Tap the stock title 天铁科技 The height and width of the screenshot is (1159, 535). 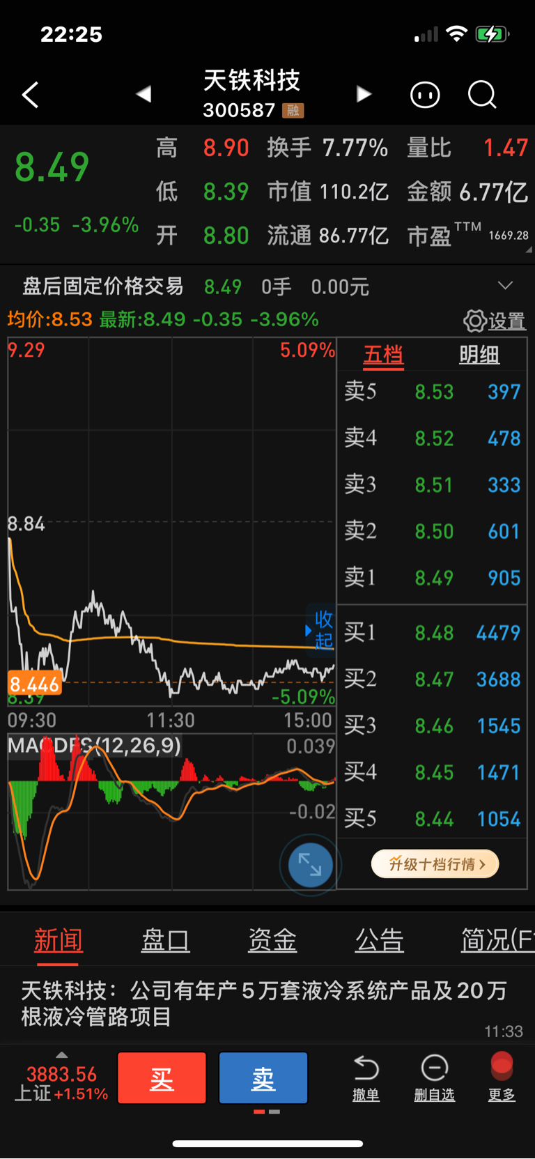tap(251, 81)
